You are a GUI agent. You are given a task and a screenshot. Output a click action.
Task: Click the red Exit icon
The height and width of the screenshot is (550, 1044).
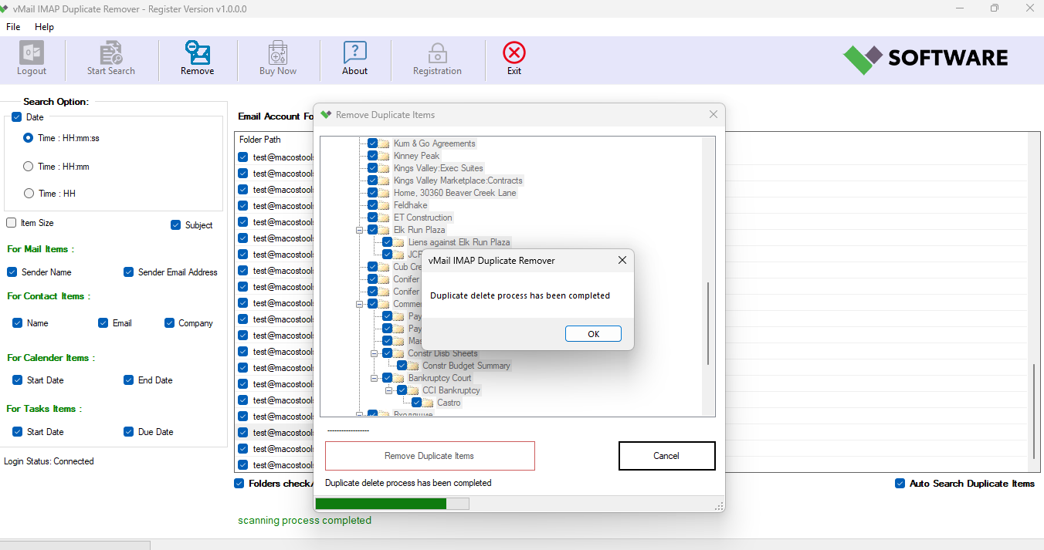coord(514,52)
